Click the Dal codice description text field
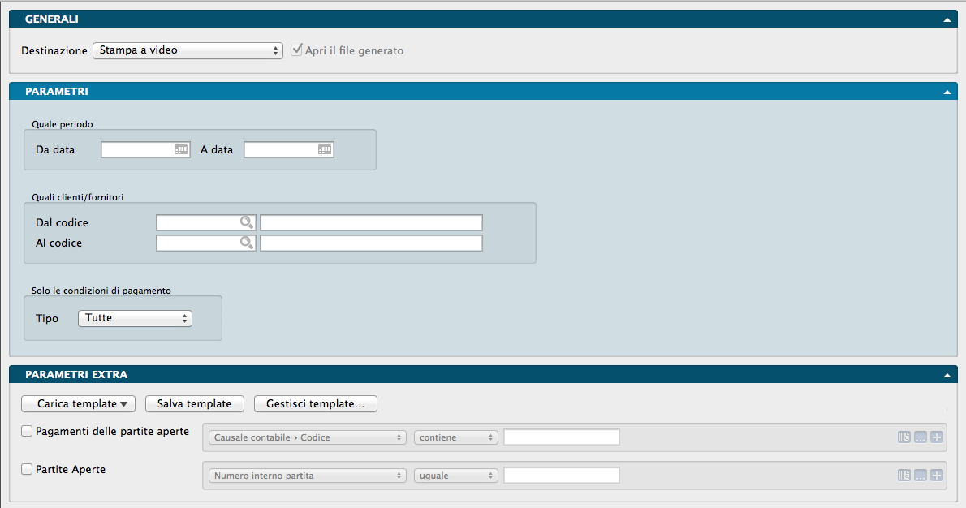Screen dimensions: 966x508 371,222
